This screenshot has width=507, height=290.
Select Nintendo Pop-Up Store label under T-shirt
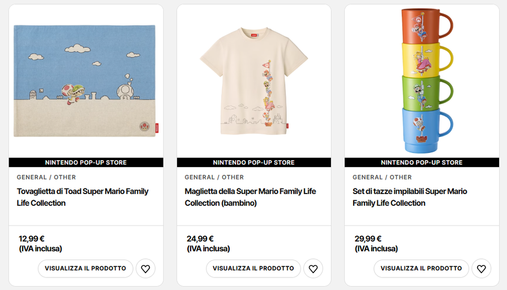tap(253, 162)
